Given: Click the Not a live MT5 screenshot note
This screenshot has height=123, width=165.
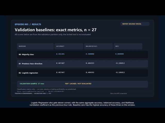Looking at the screenshot, I should [x=119, y=94].
